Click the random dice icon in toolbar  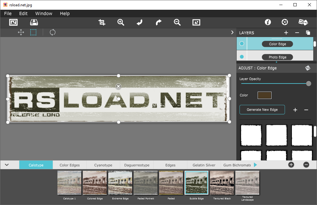(303, 22)
